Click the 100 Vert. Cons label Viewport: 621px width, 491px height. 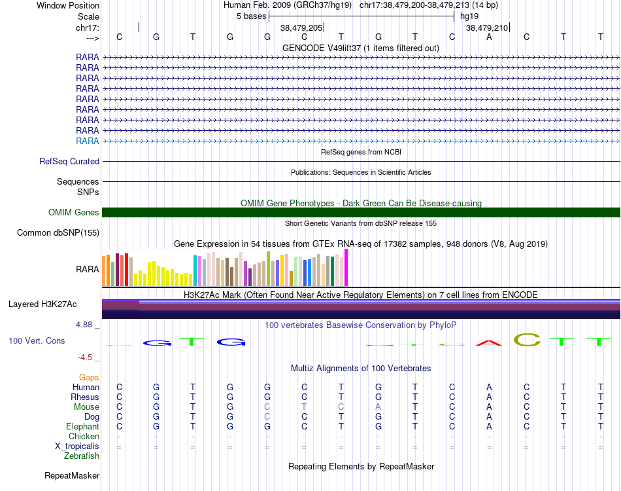pos(37,340)
